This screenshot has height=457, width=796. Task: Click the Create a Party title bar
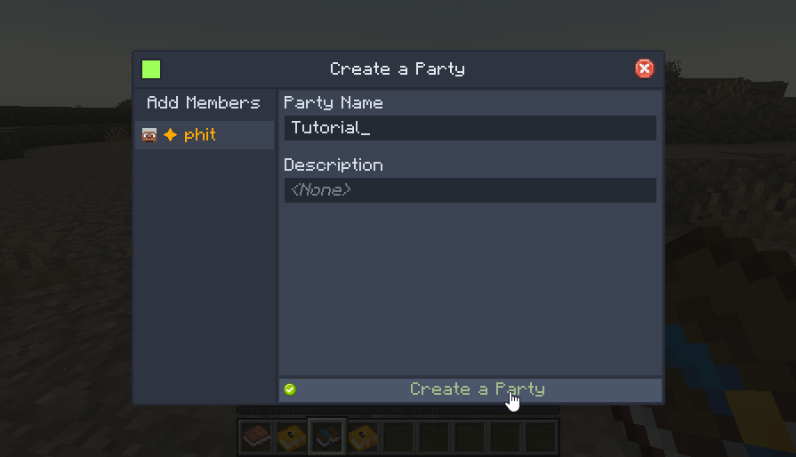[398, 69]
